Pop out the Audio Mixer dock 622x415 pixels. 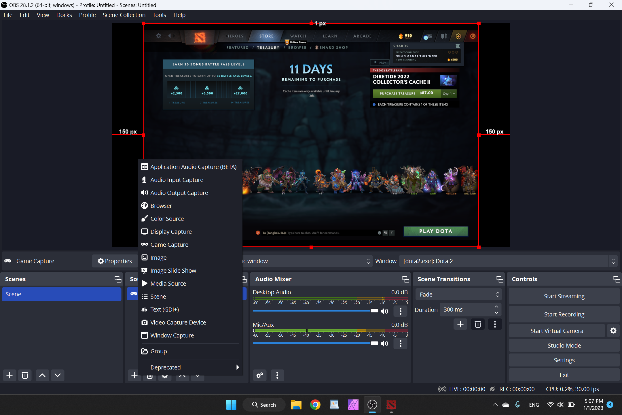(x=405, y=279)
